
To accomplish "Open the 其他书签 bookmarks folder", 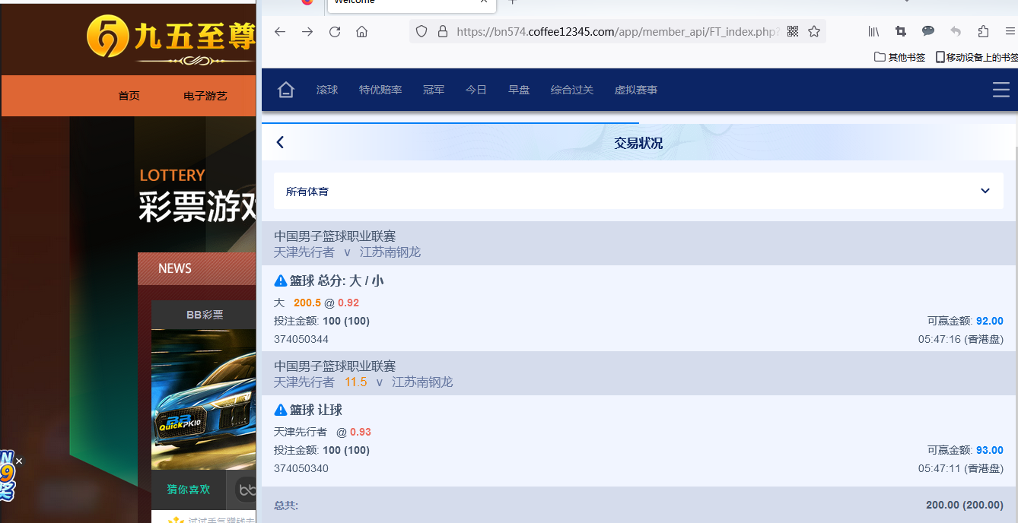I will coord(900,57).
